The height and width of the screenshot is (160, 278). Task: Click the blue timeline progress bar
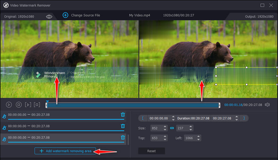[x=133, y=105]
